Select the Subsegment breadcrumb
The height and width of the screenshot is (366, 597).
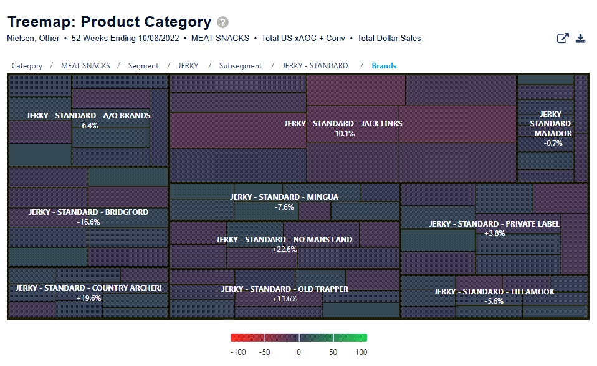pyautogui.click(x=241, y=66)
